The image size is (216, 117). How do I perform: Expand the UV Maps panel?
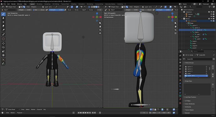tap(188, 101)
